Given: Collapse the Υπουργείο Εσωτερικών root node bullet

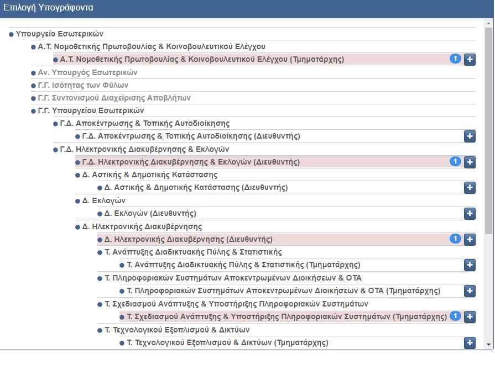Looking at the screenshot, I should point(11,34).
